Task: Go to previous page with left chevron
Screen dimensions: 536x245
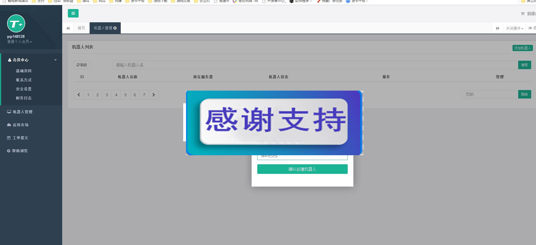Action: click(x=79, y=95)
